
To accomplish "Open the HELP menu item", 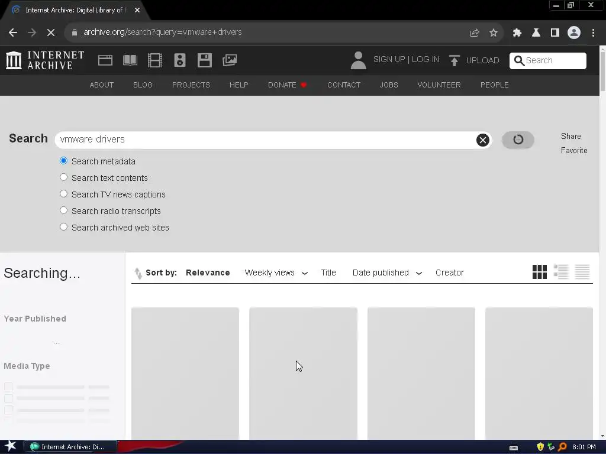I will coord(239,85).
